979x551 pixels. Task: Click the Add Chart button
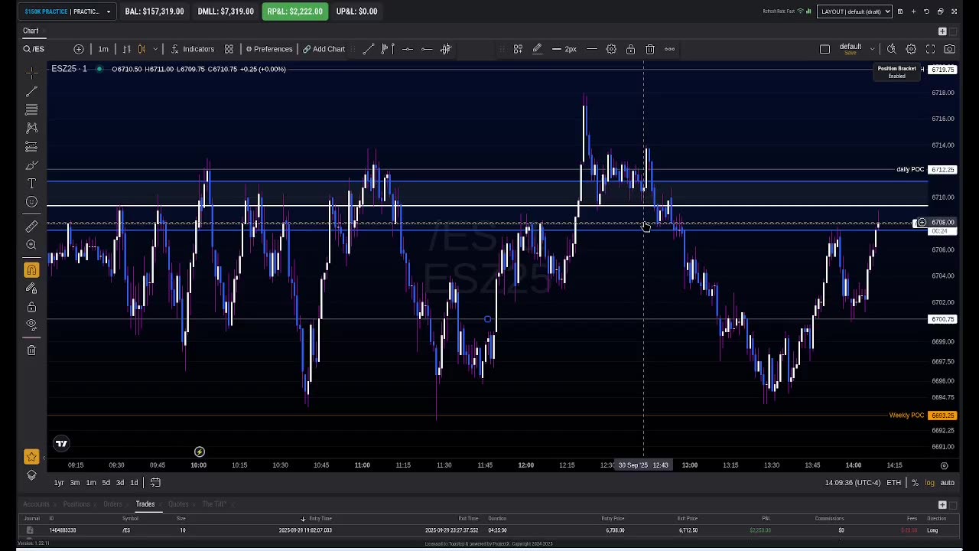coord(324,49)
